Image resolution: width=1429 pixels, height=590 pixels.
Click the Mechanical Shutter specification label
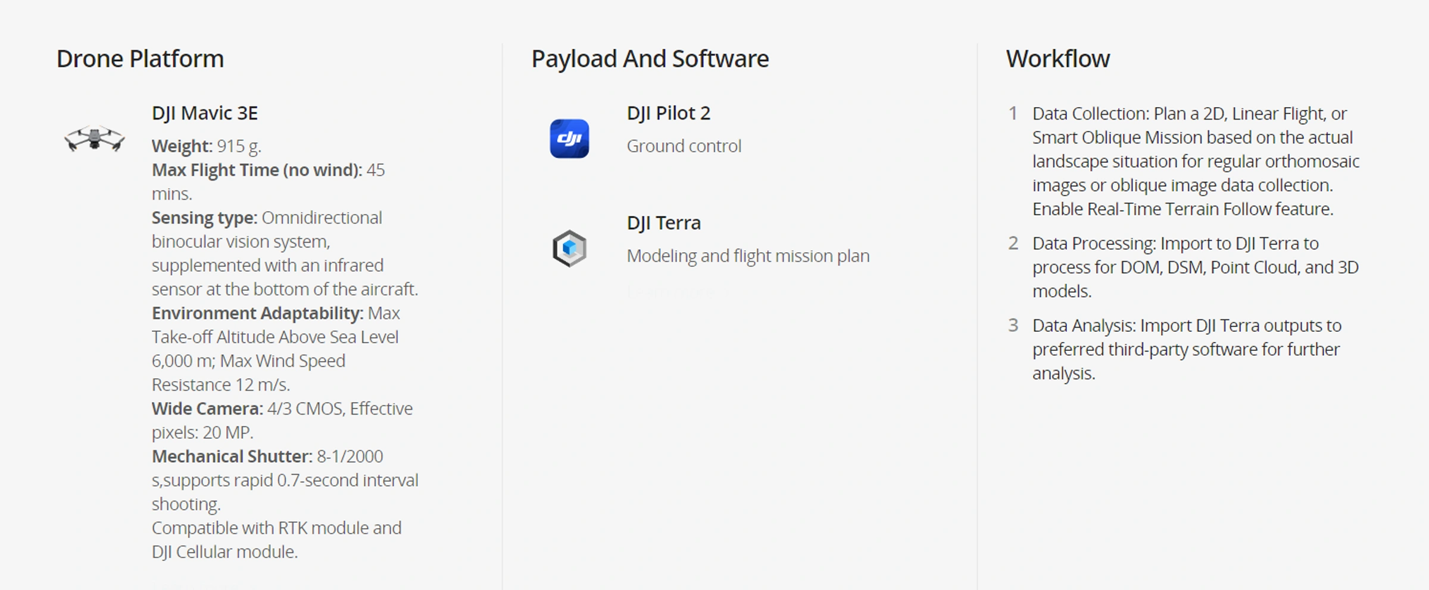[232, 456]
